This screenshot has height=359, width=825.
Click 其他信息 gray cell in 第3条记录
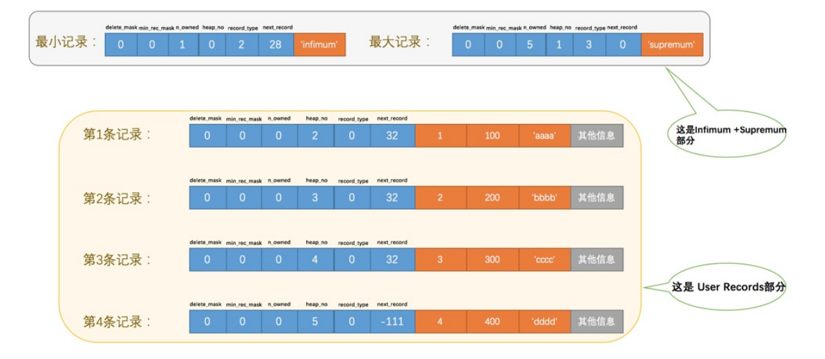pyautogui.click(x=597, y=259)
